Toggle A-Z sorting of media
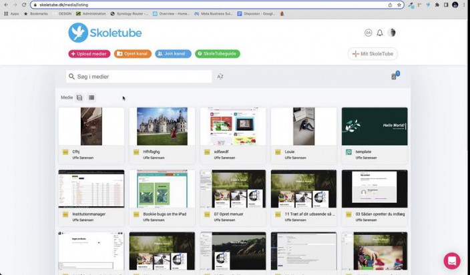Image resolution: width=470 pixels, height=275 pixels. click(x=220, y=77)
